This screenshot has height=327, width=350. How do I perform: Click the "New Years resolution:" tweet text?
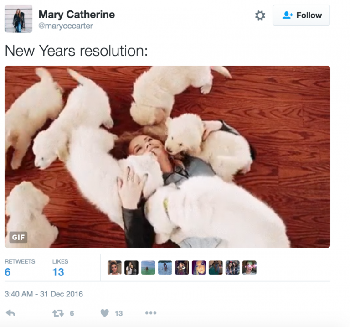(76, 51)
